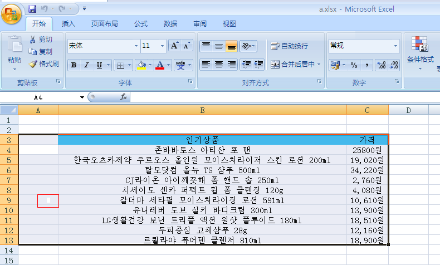Increase decimal places
Screen dimensions: 440x265
tap(382, 65)
